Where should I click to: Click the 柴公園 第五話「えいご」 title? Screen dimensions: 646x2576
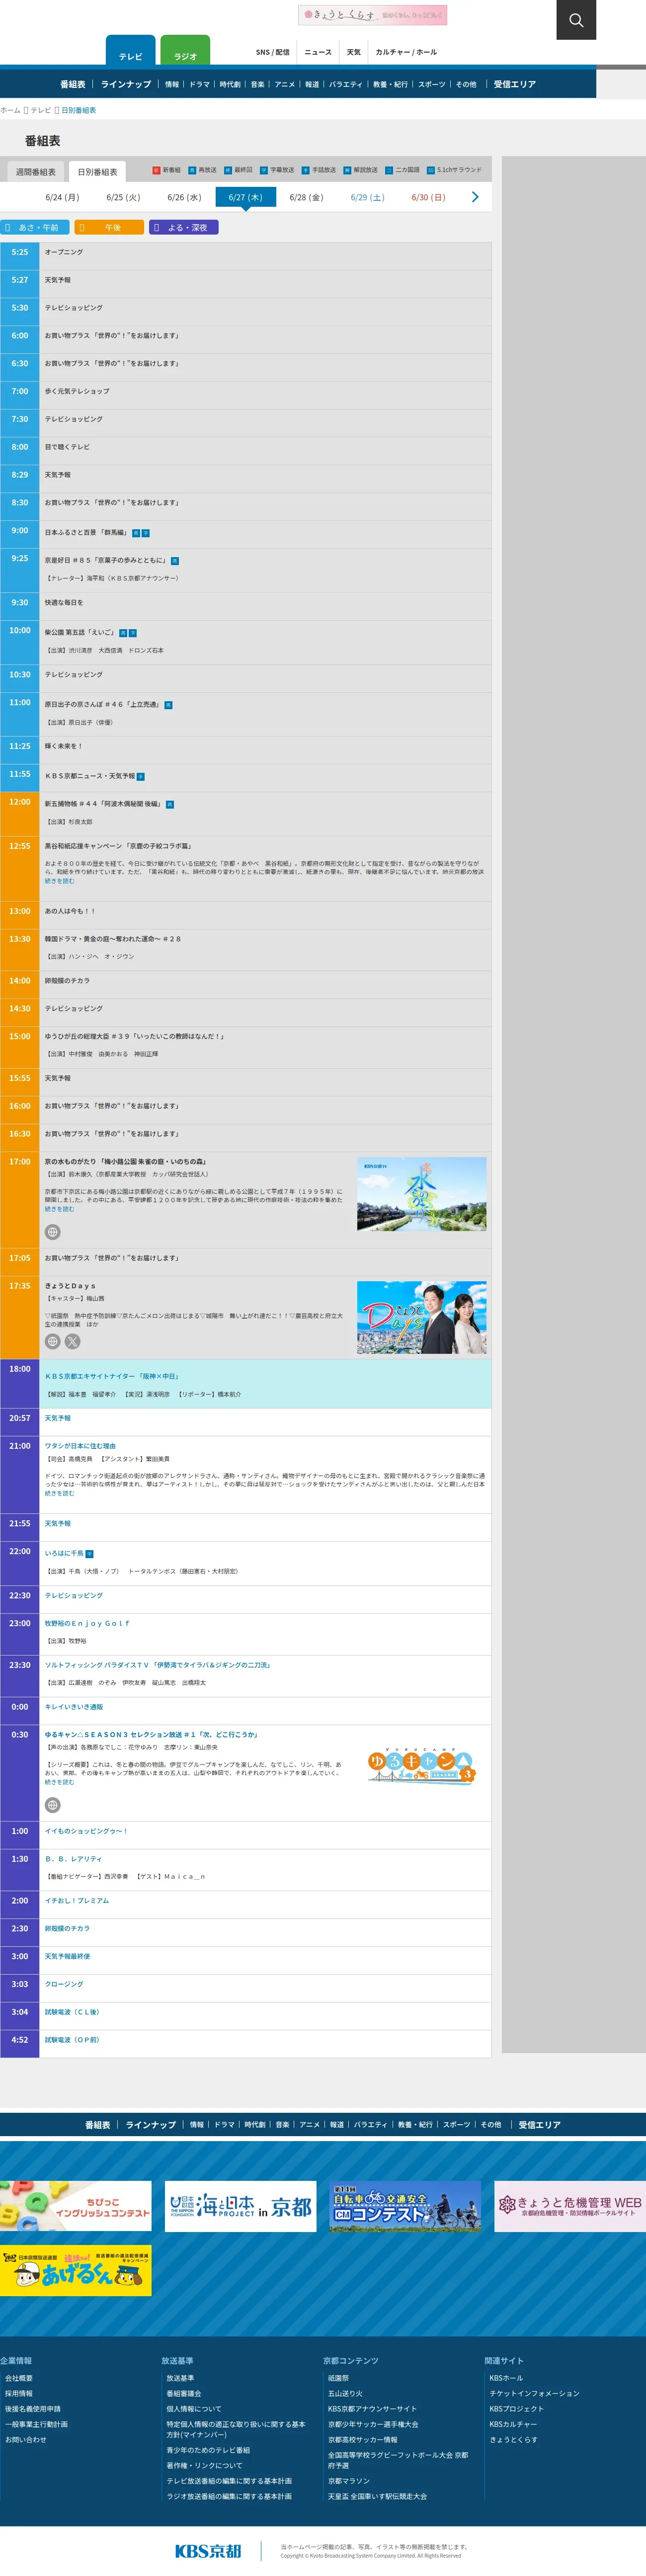pyautogui.click(x=80, y=633)
